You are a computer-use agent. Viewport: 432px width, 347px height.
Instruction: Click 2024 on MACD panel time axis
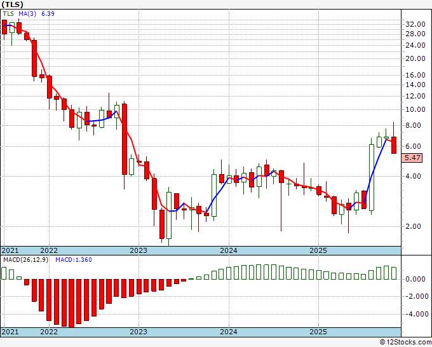point(229,332)
